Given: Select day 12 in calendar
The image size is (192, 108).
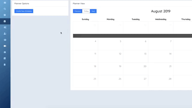Looking at the screenshot, I should coord(111,56).
